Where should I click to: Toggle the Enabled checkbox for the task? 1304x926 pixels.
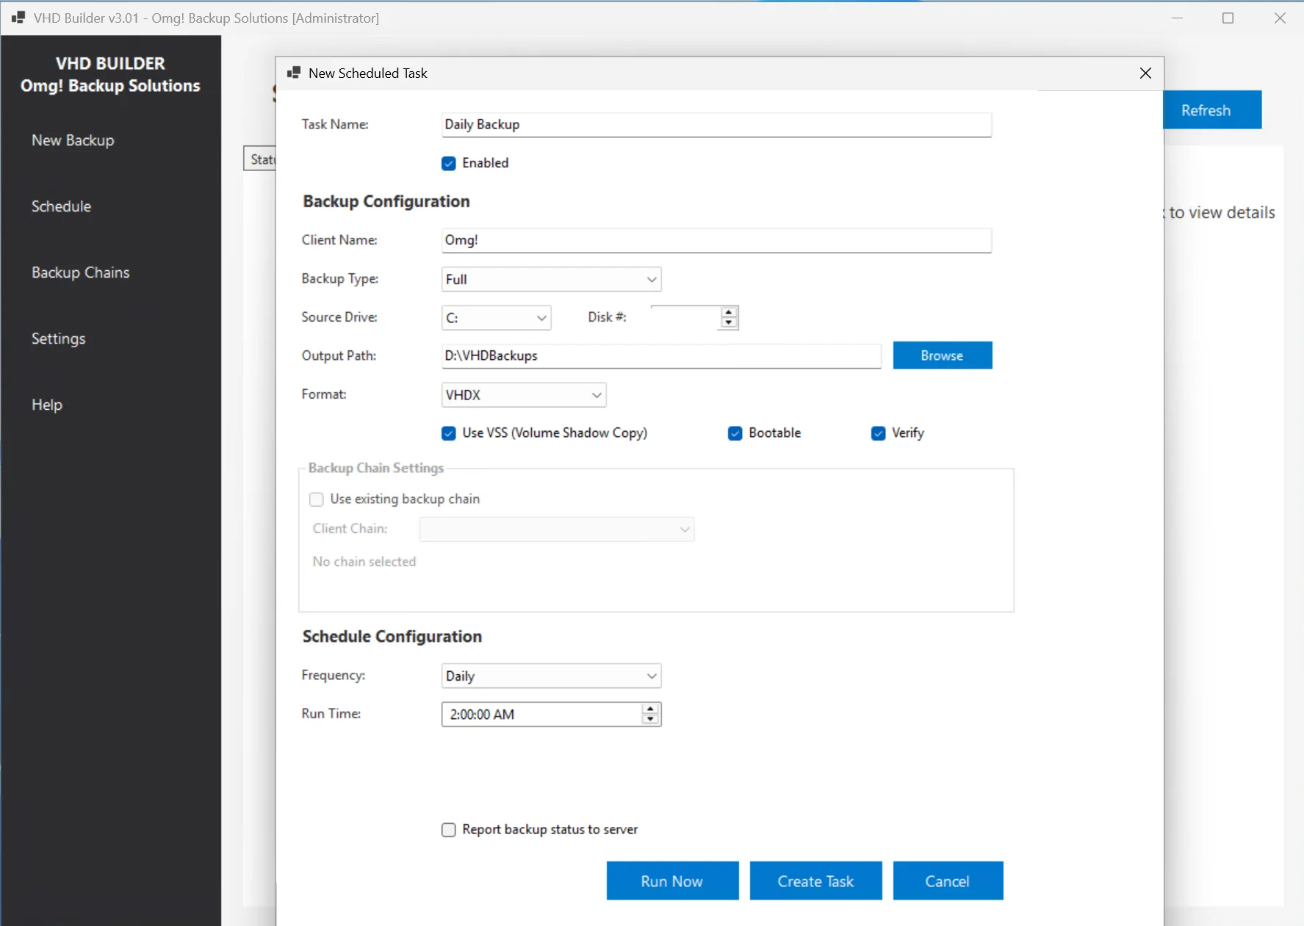coord(449,163)
